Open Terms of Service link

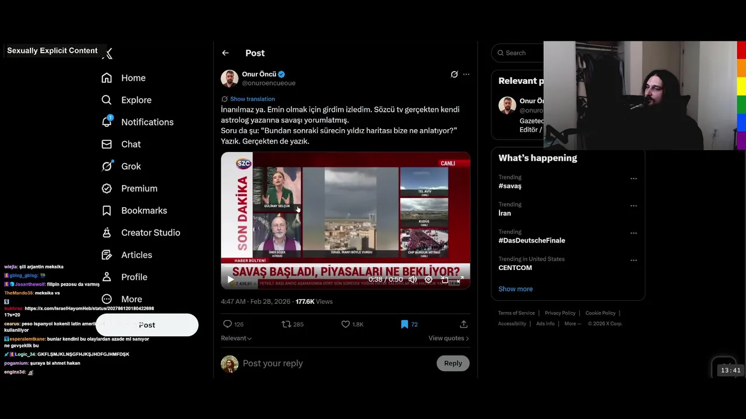pos(516,313)
